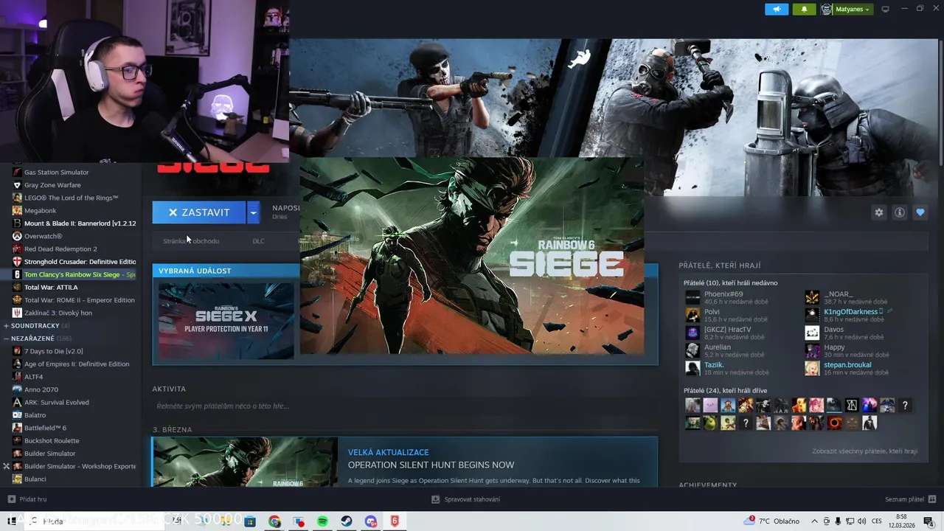
Task: Click the Age of Empires II icon
Action: [17, 364]
